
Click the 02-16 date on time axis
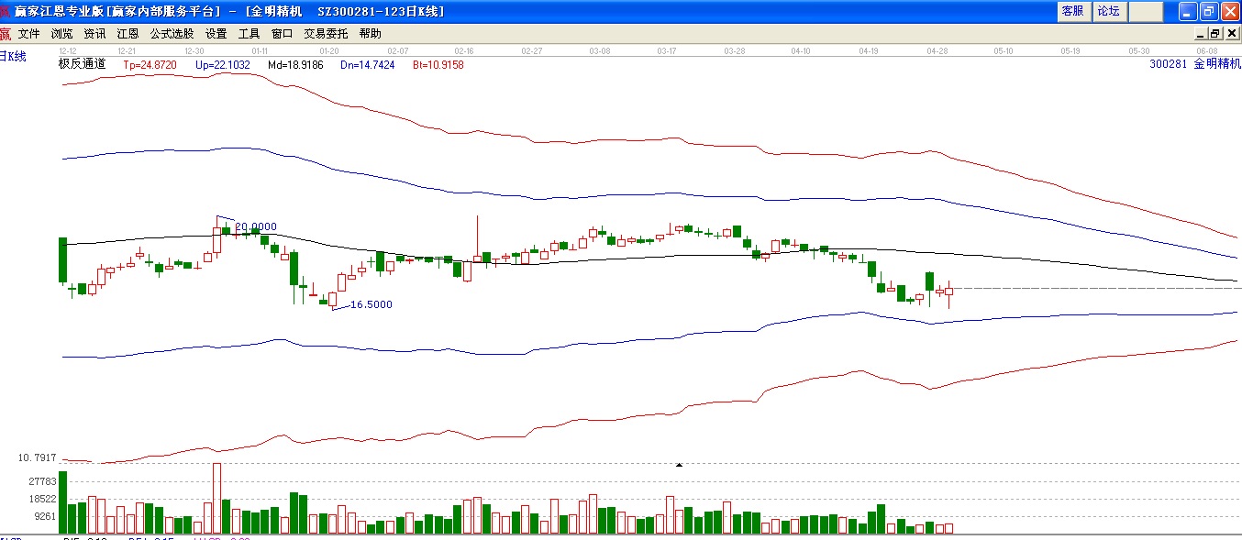pyautogui.click(x=464, y=50)
